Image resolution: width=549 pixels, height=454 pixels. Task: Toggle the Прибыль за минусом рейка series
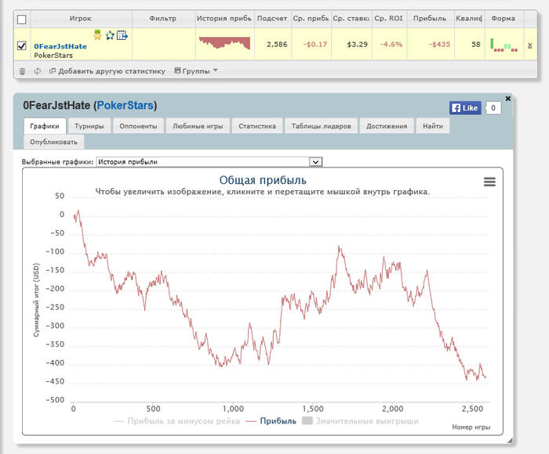176,421
